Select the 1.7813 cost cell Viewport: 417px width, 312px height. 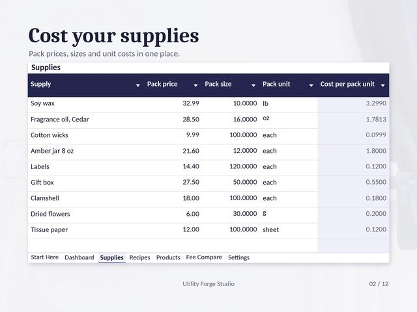353,120
